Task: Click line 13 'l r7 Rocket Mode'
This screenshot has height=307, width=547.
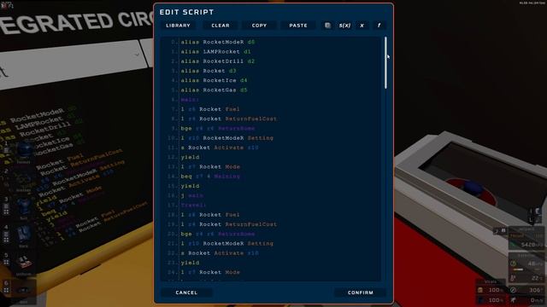Action: click(210, 167)
